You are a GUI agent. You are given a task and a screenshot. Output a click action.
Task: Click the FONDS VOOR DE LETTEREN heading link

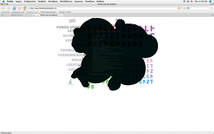[71, 29]
